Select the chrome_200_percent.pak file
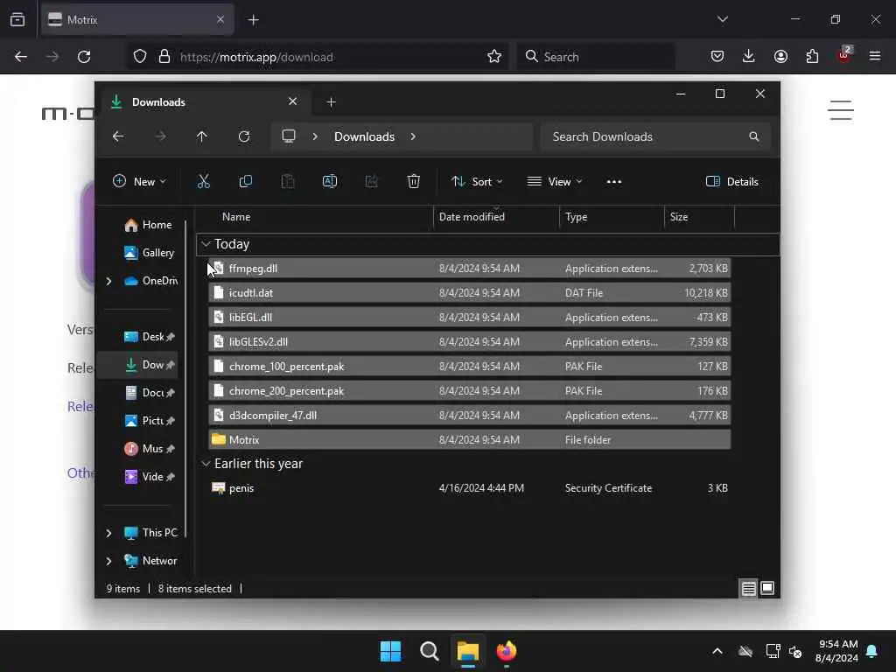The image size is (896, 672). 469,391
